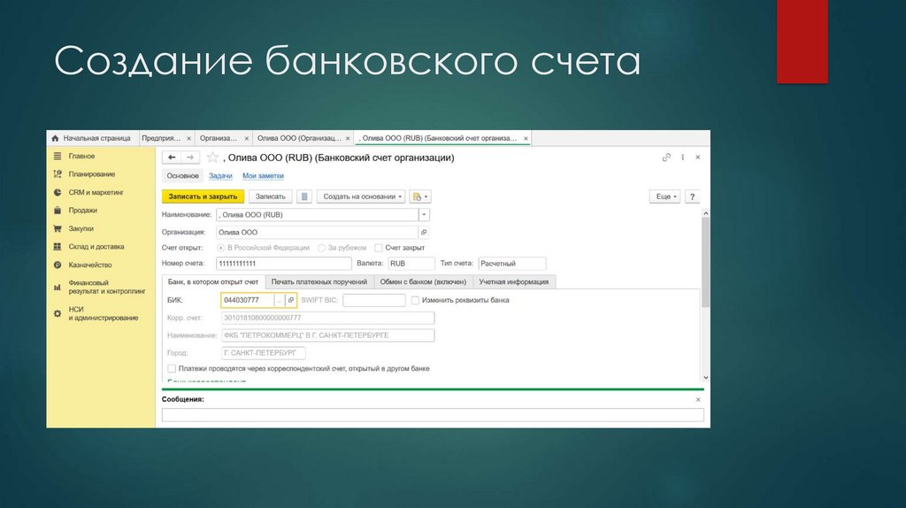Screen dimensions: 906x508
Task: Switch to the Начальная страница tab
Action: [x=91, y=138]
